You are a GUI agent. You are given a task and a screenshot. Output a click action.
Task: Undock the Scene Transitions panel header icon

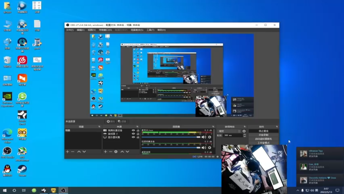(245, 127)
